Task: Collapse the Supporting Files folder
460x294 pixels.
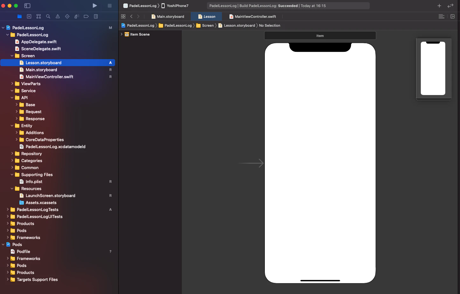Action: (x=12, y=174)
